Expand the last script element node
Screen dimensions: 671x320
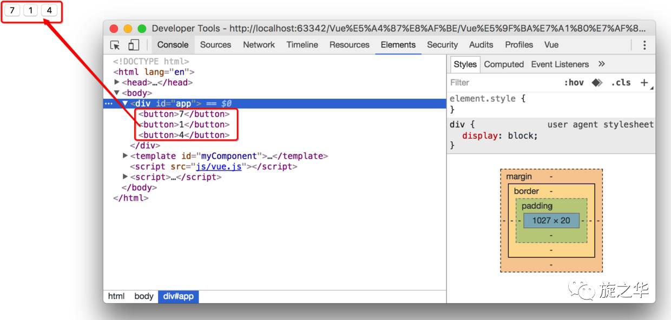(x=126, y=176)
